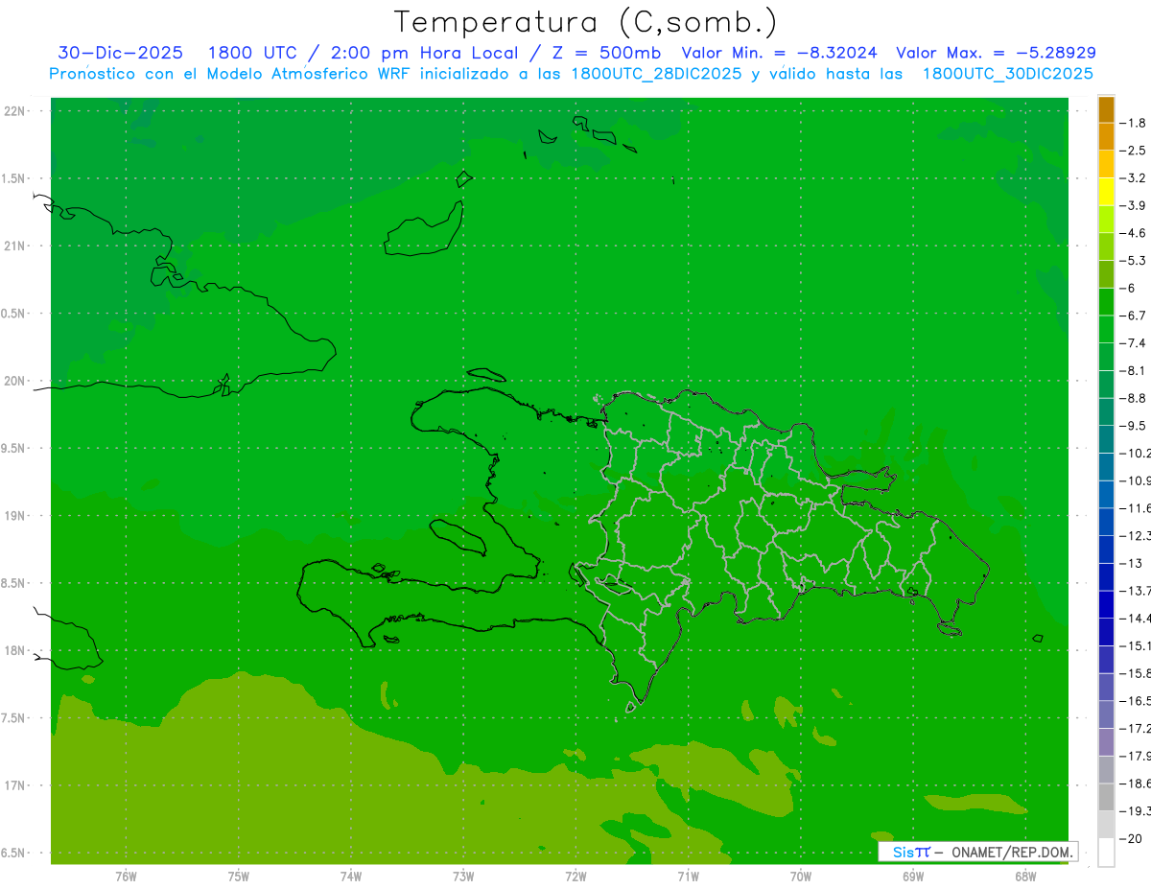The height and width of the screenshot is (889, 1151).
Task: Click the -9.5 colorbar label
Action: pos(1134,426)
